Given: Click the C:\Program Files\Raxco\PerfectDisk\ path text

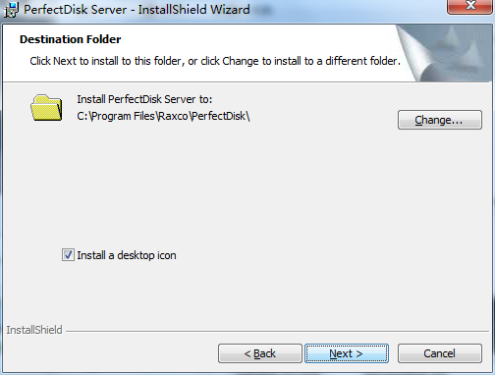Looking at the screenshot, I should coord(163,116).
